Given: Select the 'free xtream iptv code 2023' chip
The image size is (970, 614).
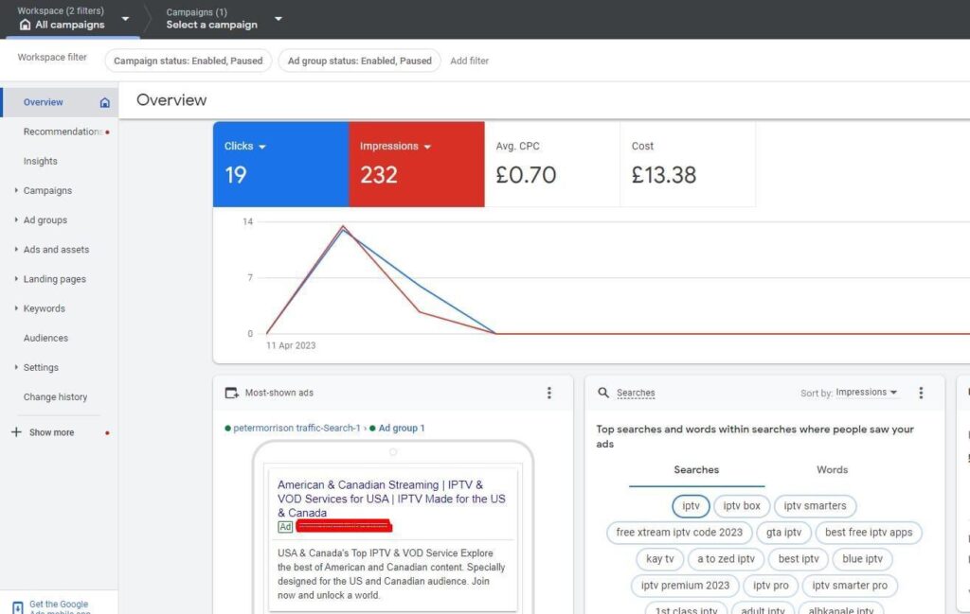Looking at the screenshot, I should coord(679,533).
